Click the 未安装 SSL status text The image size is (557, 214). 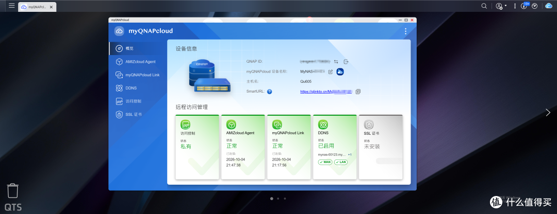[x=372, y=146]
